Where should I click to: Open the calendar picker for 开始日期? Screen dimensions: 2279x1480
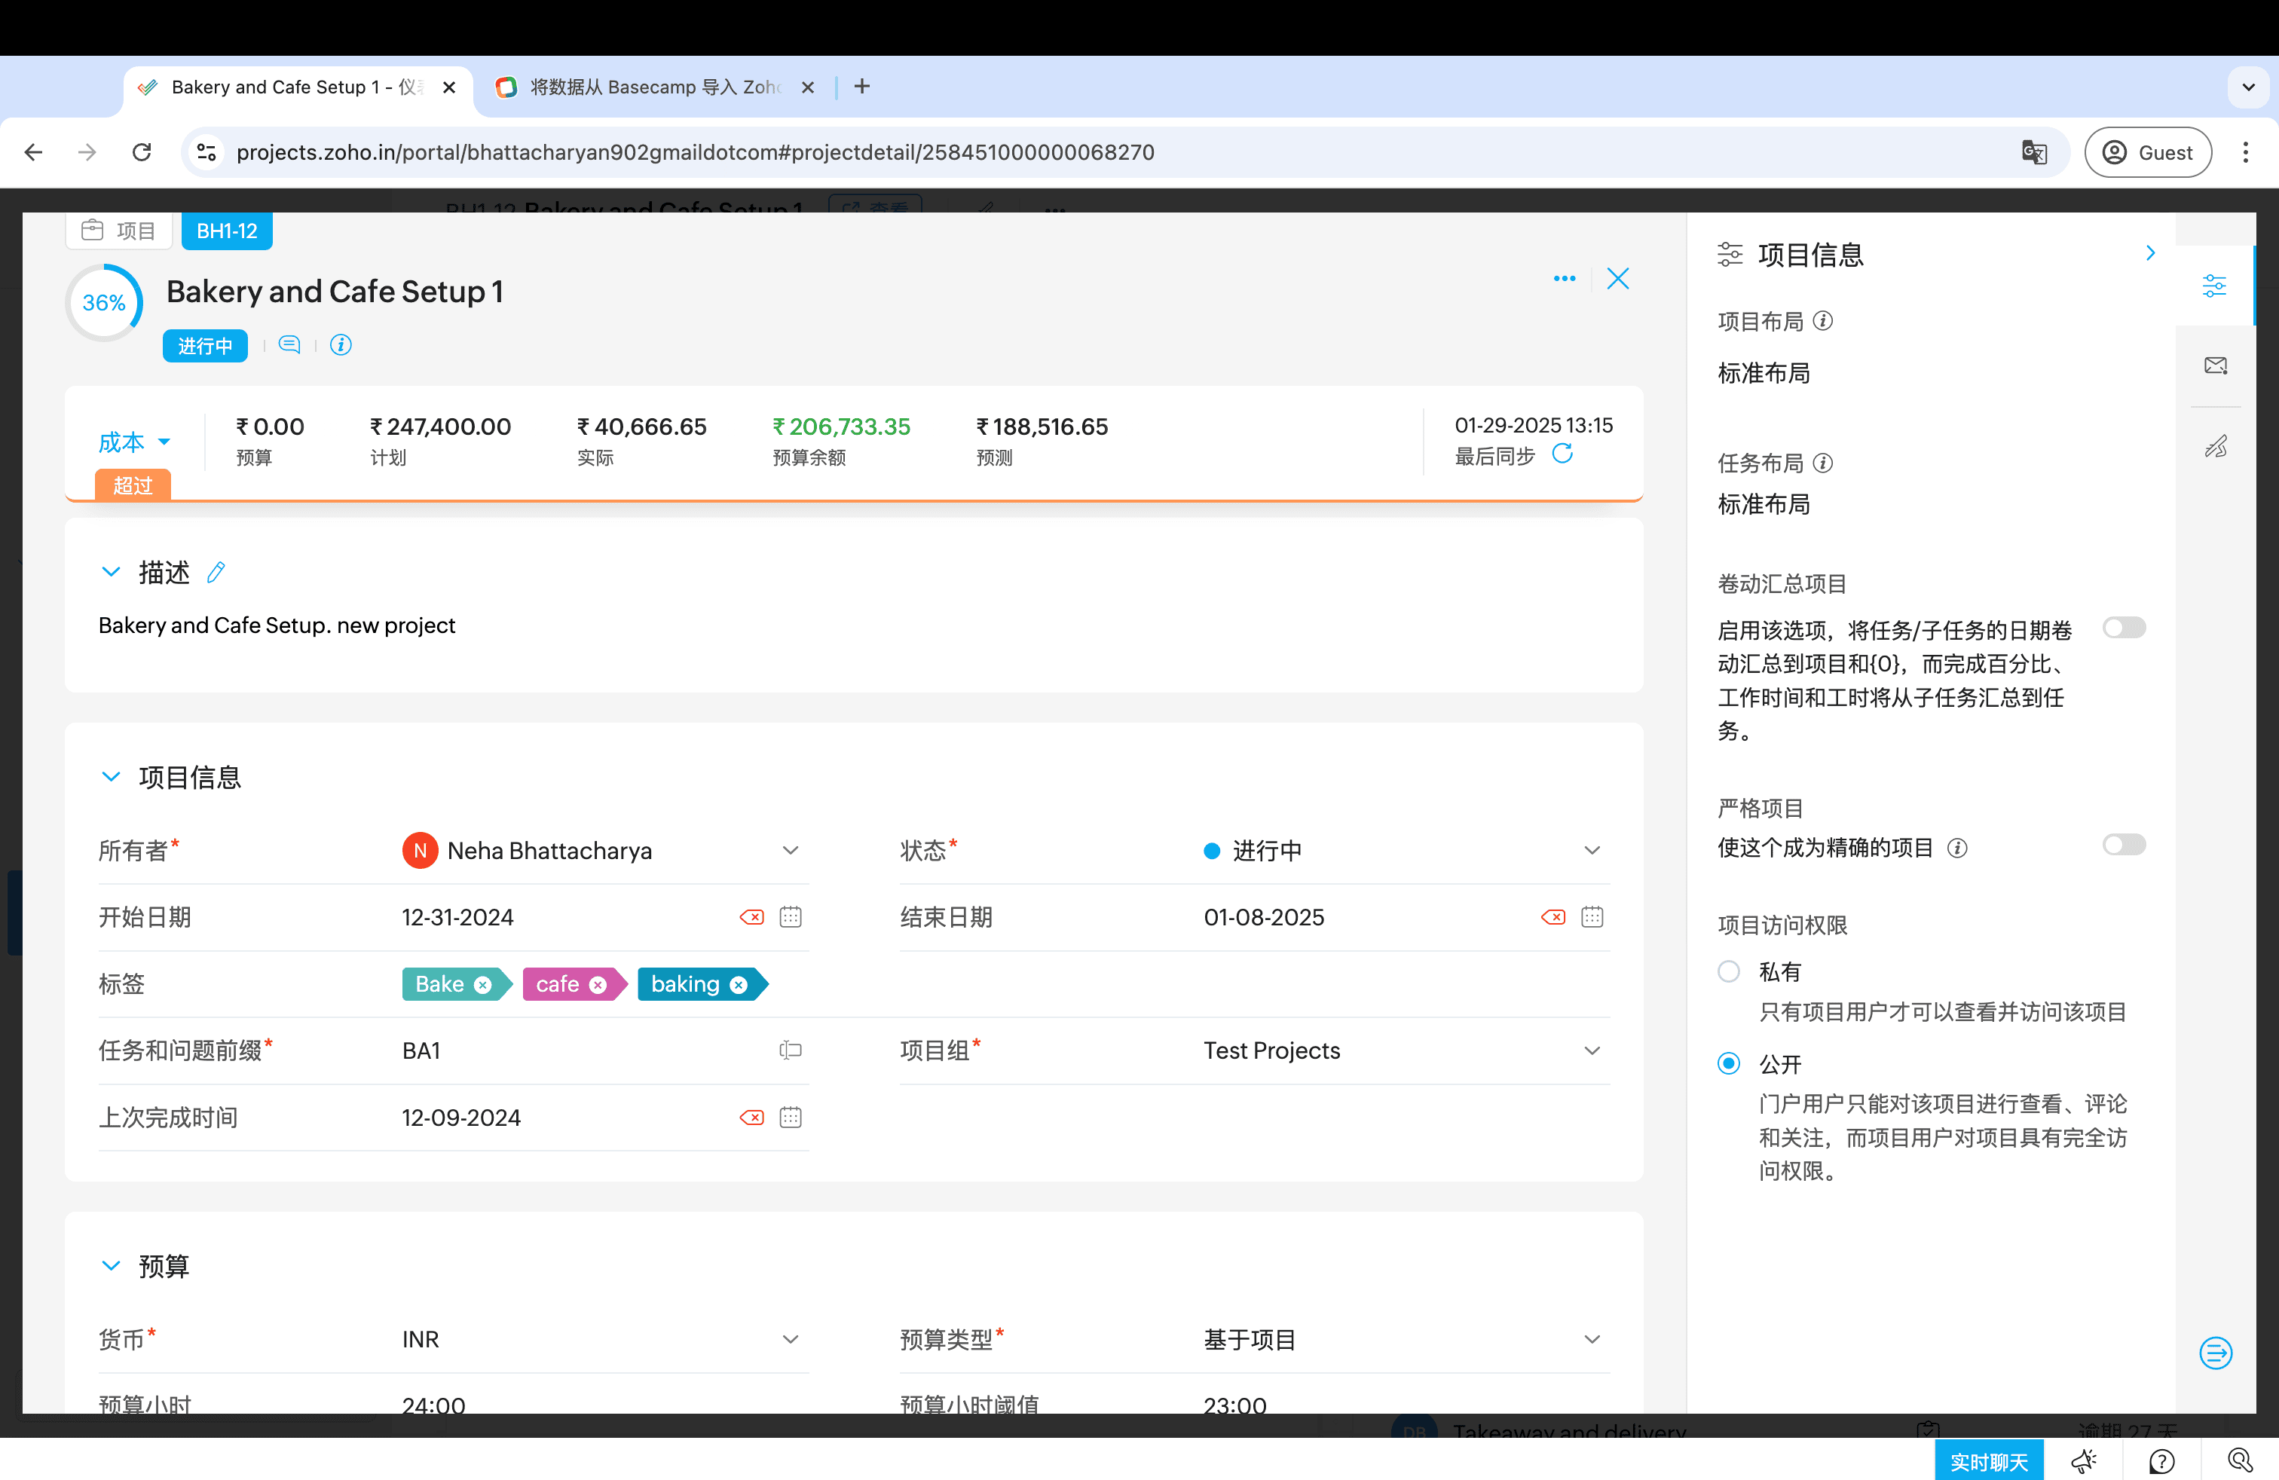coord(790,917)
